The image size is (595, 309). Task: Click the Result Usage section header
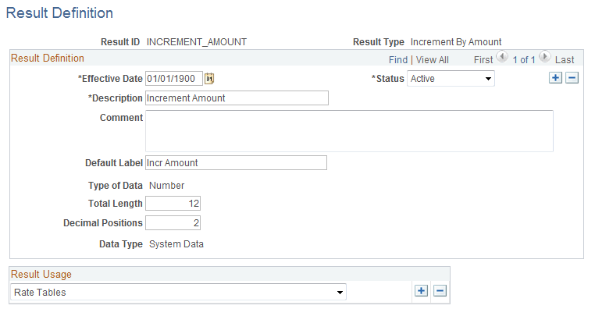(41, 274)
